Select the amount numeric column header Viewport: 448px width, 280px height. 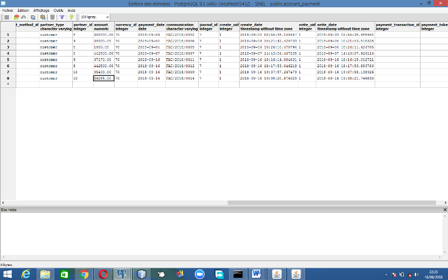point(104,27)
